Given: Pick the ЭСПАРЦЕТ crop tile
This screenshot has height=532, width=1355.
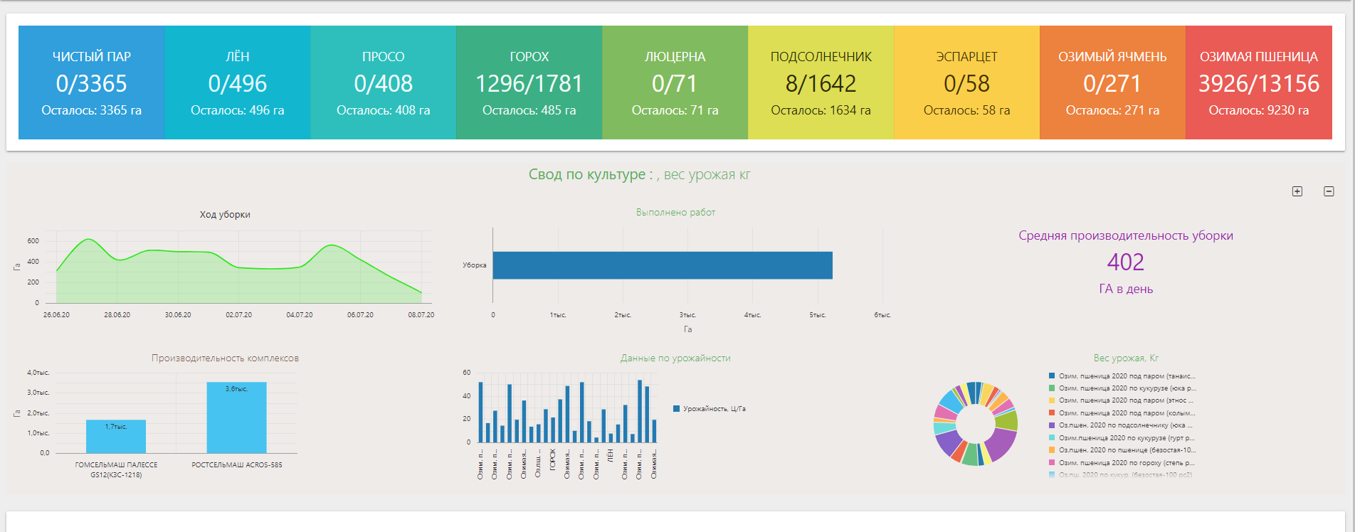Looking at the screenshot, I should coord(966,83).
